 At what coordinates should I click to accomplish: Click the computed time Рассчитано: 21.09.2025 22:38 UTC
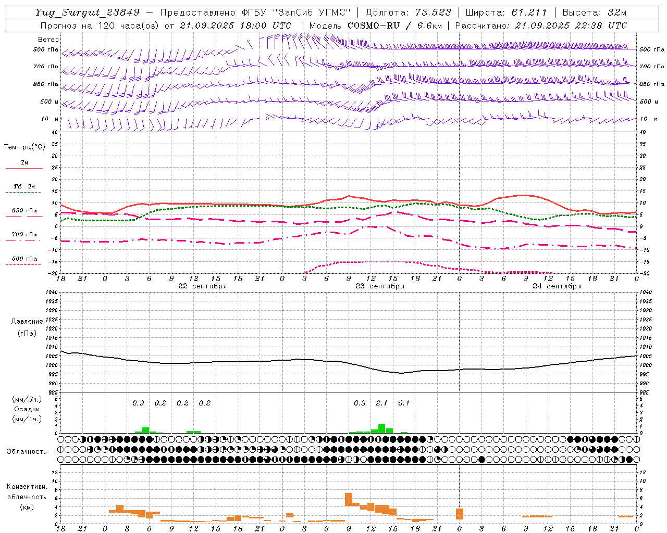click(x=541, y=26)
